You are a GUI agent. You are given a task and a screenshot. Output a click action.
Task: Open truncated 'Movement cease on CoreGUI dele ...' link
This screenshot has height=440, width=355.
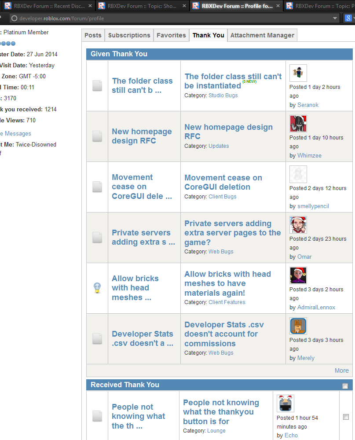(x=142, y=187)
